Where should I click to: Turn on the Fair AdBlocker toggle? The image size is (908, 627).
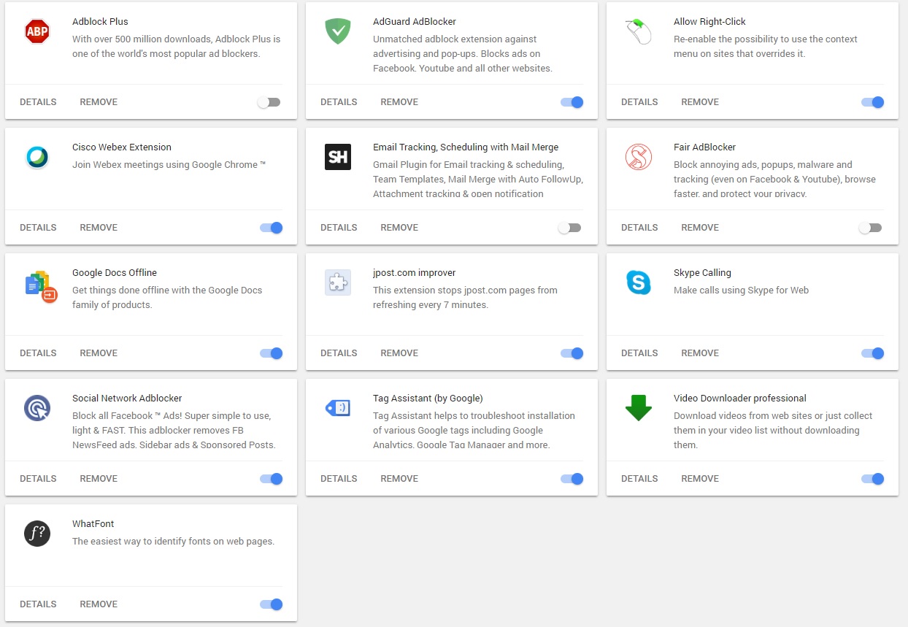871,228
